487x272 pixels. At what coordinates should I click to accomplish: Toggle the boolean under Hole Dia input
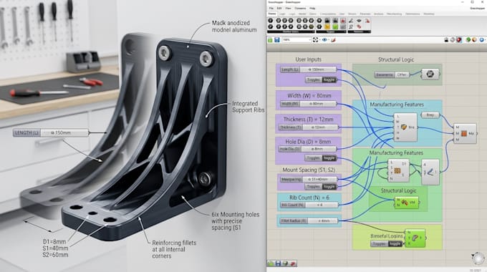point(321,158)
